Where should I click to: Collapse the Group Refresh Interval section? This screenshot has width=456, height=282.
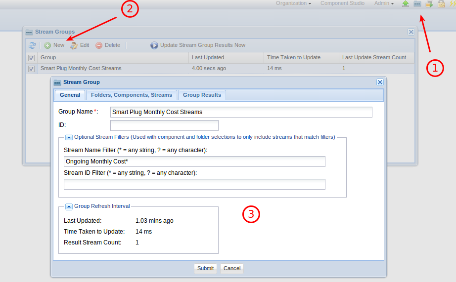[x=69, y=206]
